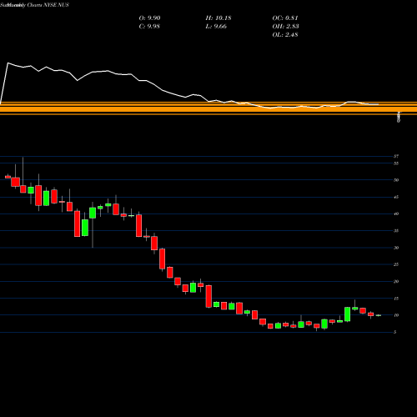Click the 57 price axis label
The width and height of the screenshot is (417, 417).
[x=396, y=156]
